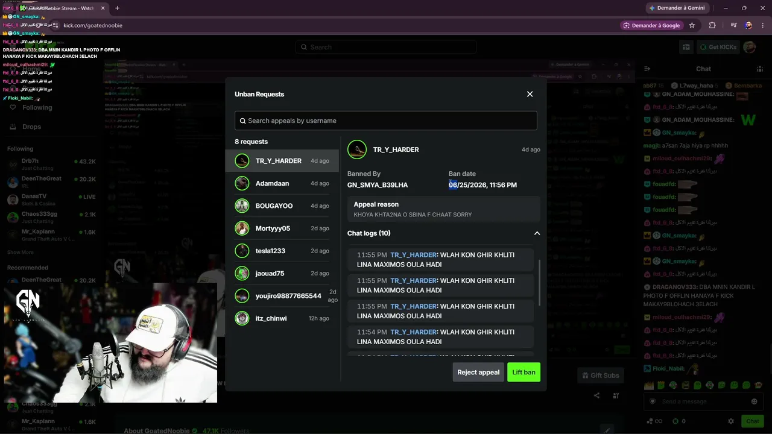Close the GoatedNoobie Stream tab
The image size is (772, 434).
(x=103, y=8)
